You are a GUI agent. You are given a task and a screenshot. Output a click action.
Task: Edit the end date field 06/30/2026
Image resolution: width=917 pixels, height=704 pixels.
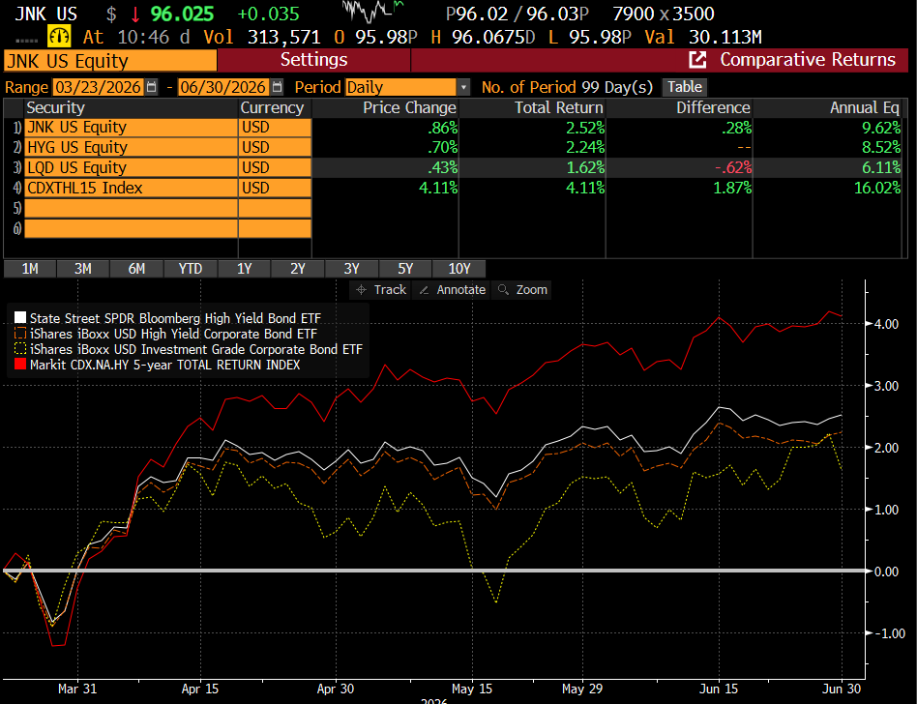[x=223, y=87]
